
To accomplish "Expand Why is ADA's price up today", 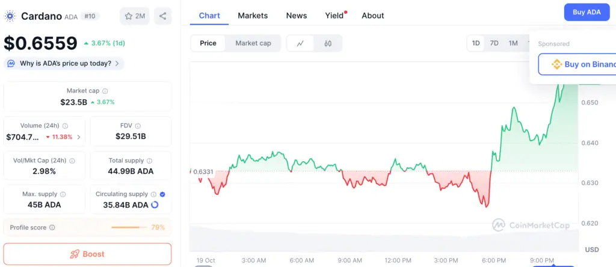I will (x=64, y=63).
